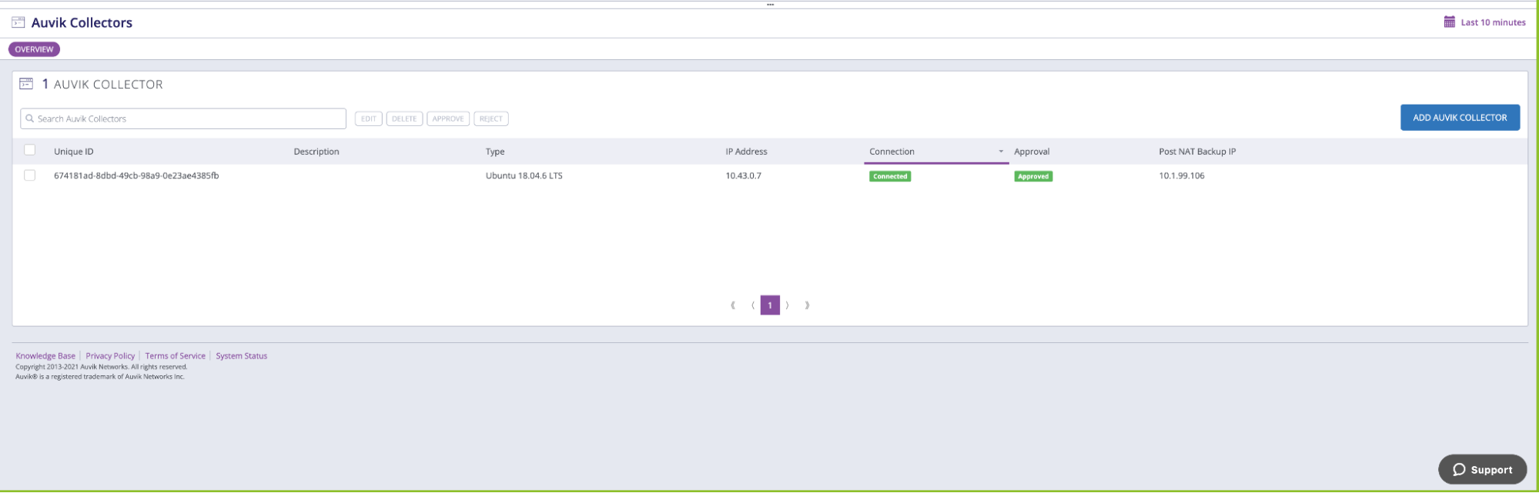The height and width of the screenshot is (493, 1539).
Task: Open the Privacy Policy link
Action: point(110,356)
